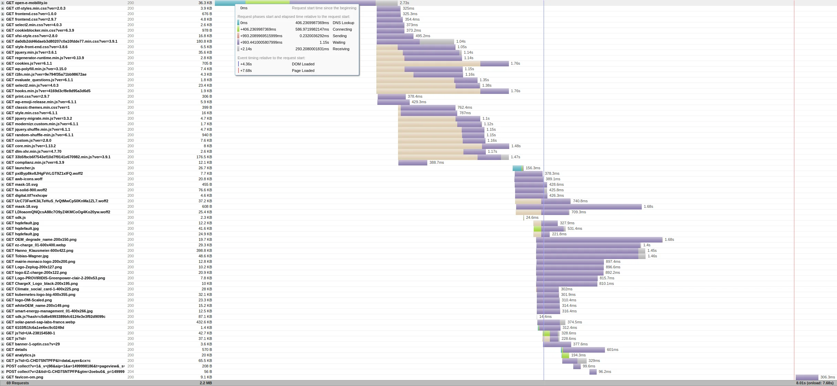This screenshot has width=837, height=386.
Task: Click plus icon beside GET jquery.min.js?ver=3.6.1
Action: [x=2, y=52]
